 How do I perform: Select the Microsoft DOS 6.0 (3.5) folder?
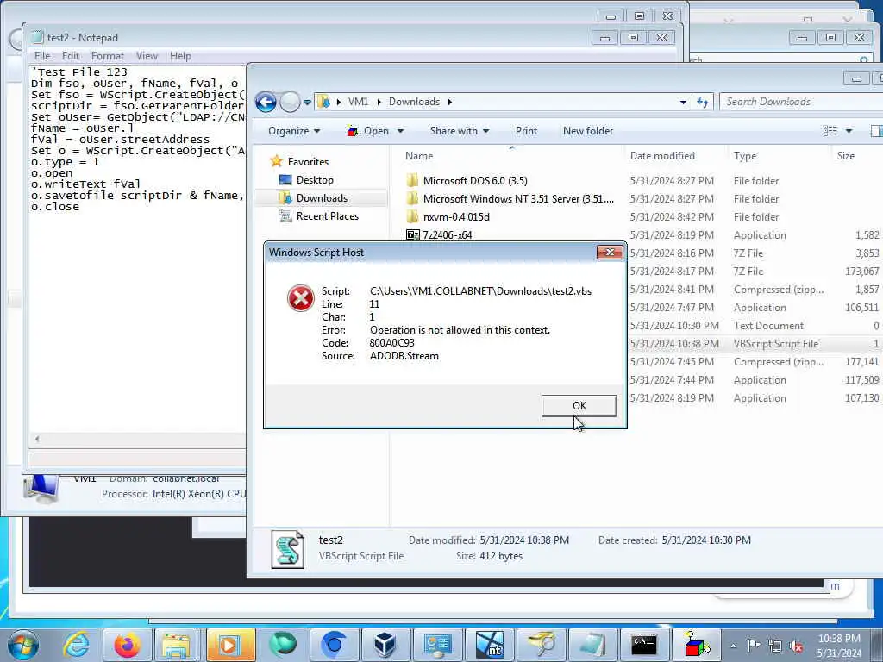475,181
